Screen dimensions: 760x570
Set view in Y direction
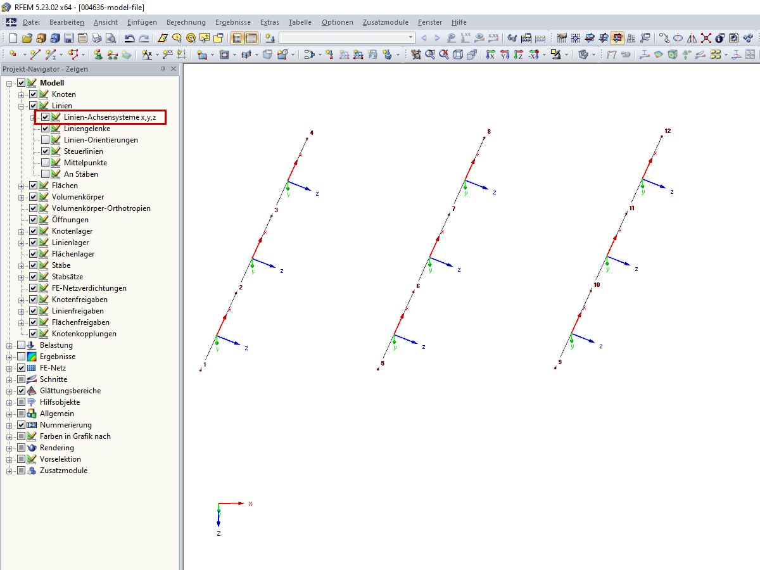pyautogui.click(x=505, y=54)
